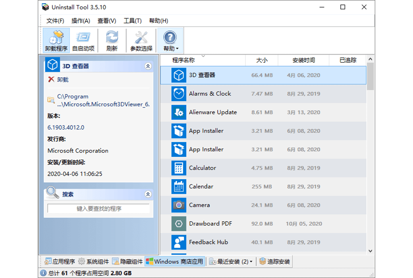This screenshot has width=413, height=278.
Task: Click the 刷新 refresh toolbar icon
Action: (112, 41)
